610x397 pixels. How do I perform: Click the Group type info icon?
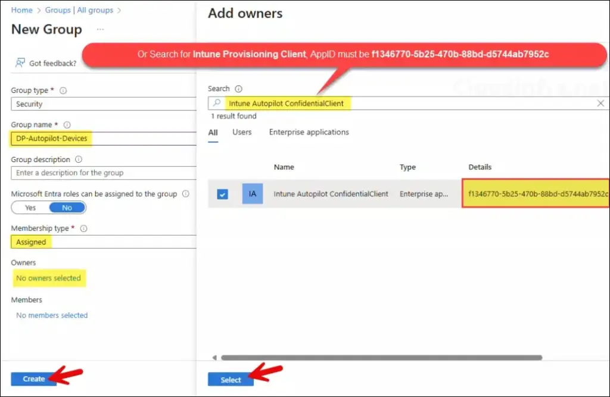63,91
